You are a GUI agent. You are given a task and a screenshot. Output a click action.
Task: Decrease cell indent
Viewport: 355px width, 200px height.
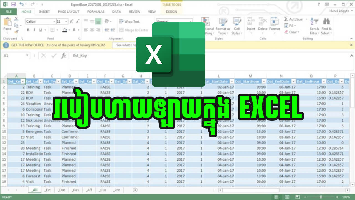coord(106,30)
